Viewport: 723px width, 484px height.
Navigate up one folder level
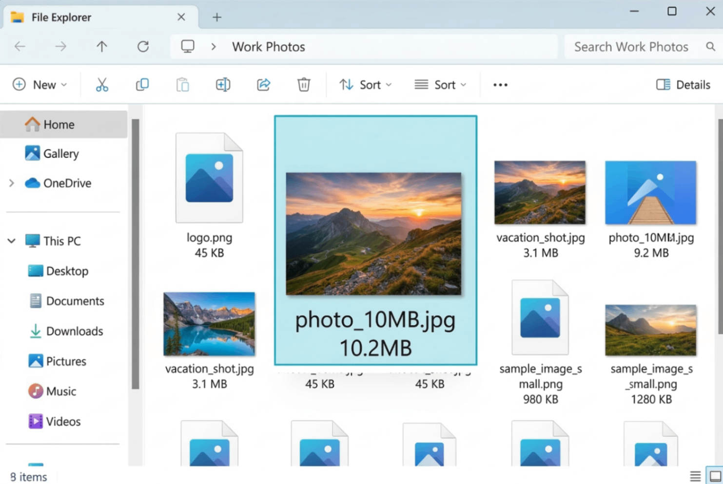(101, 46)
